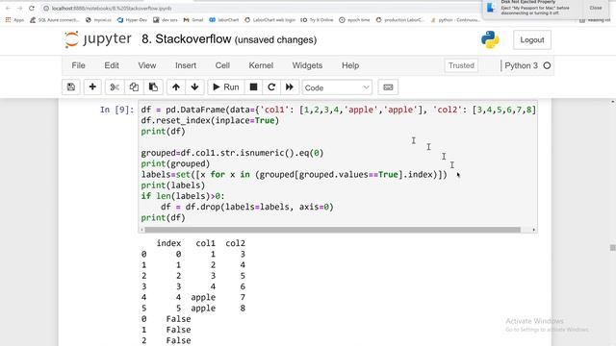Click the In [9] cell prompt

[x=116, y=110]
